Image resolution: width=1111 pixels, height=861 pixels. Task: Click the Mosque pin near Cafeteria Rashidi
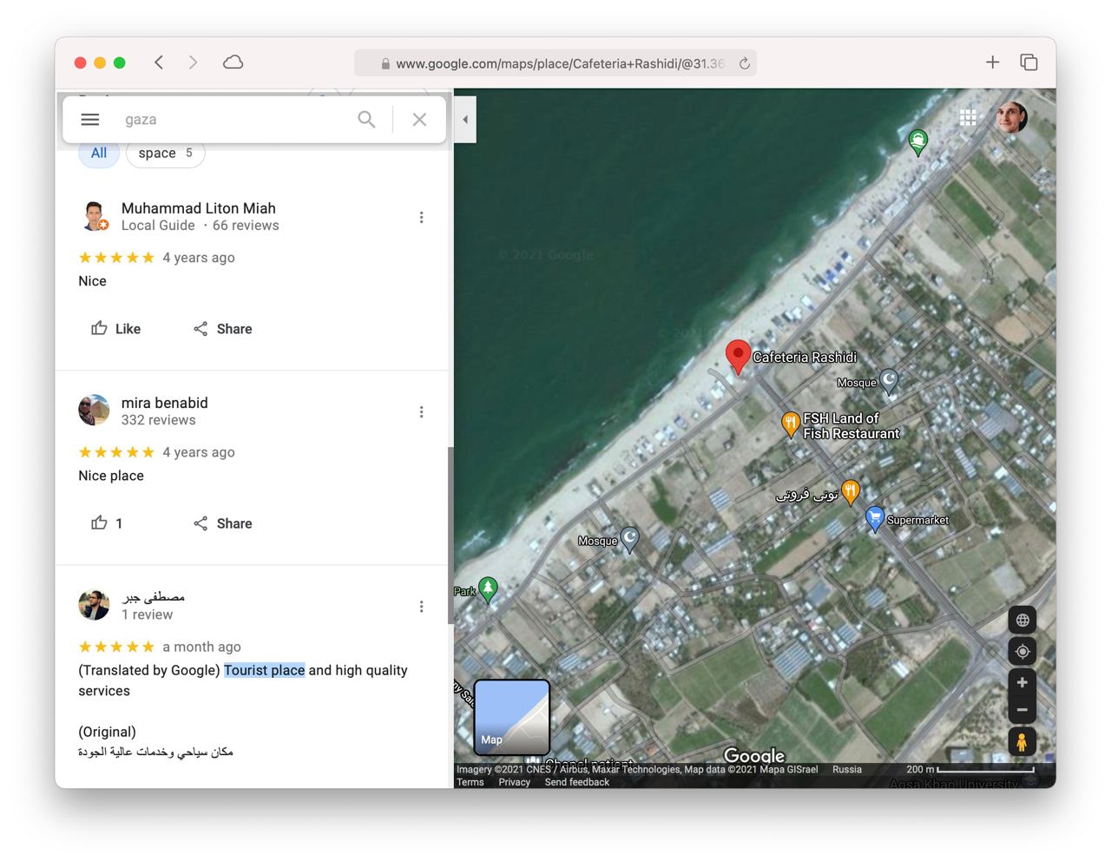pyautogui.click(x=889, y=381)
